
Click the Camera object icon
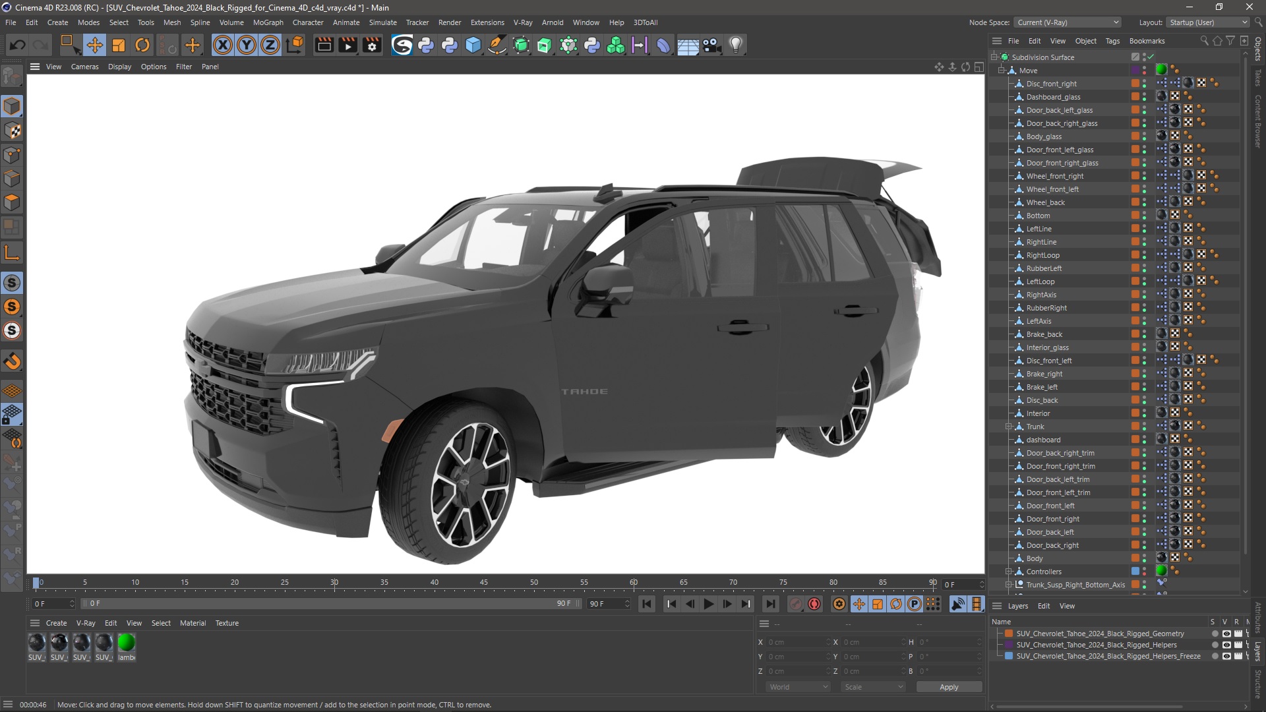[711, 45]
